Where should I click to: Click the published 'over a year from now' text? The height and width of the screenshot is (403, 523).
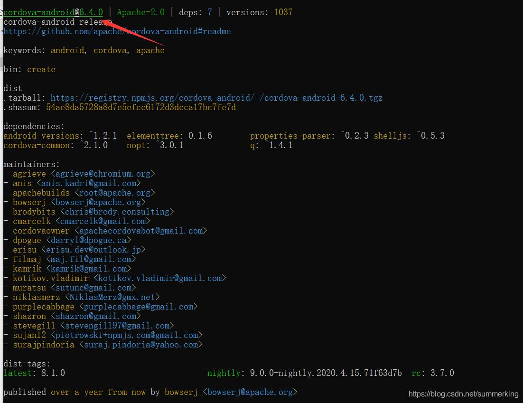(98, 393)
